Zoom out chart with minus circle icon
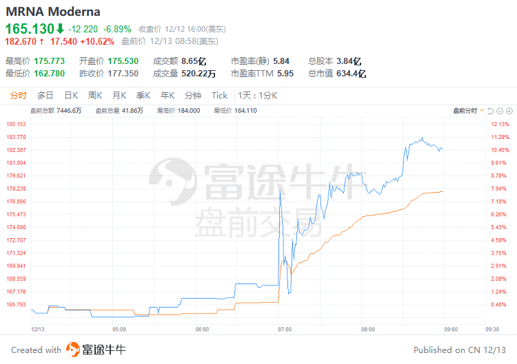Viewport: 517px width, 364px height. (500, 111)
